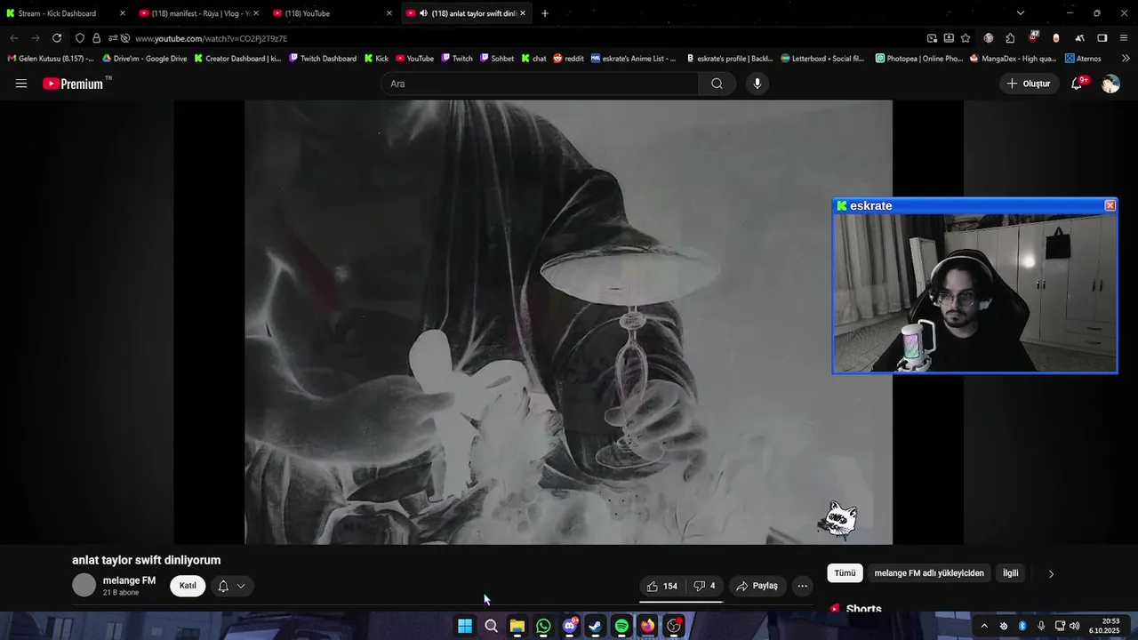Screen dimensions: 1138x640
Task: Open Discord from taskbar
Action: [570, 626]
